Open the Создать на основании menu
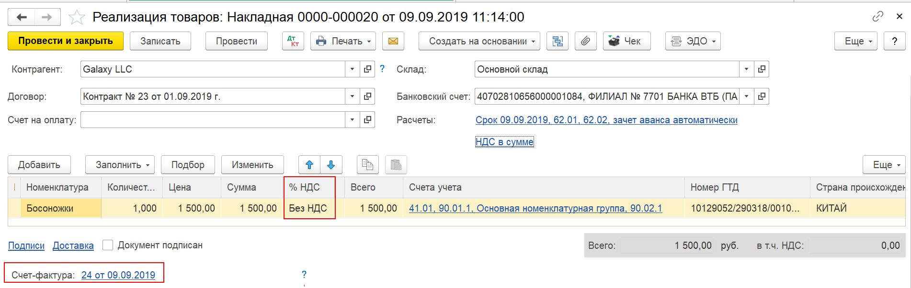This screenshot has height=288, width=911. click(x=479, y=41)
